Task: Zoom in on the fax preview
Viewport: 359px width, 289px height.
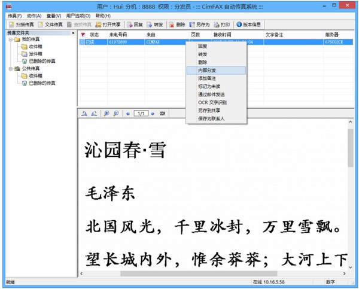Action: pyautogui.click(x=107, y=113)
